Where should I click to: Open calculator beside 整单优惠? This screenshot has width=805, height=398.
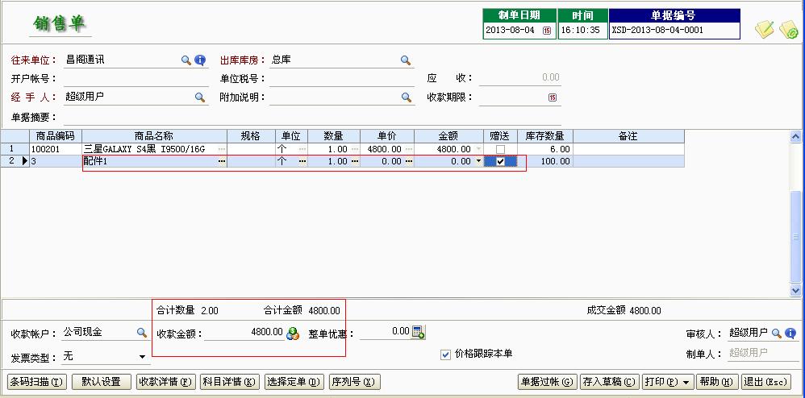pos(418,333)
